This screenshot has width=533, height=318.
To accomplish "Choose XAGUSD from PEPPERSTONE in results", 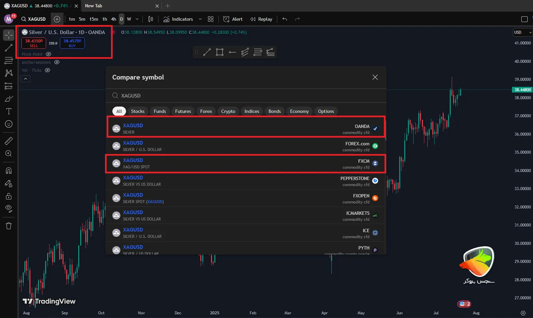I will coord(245,181).
